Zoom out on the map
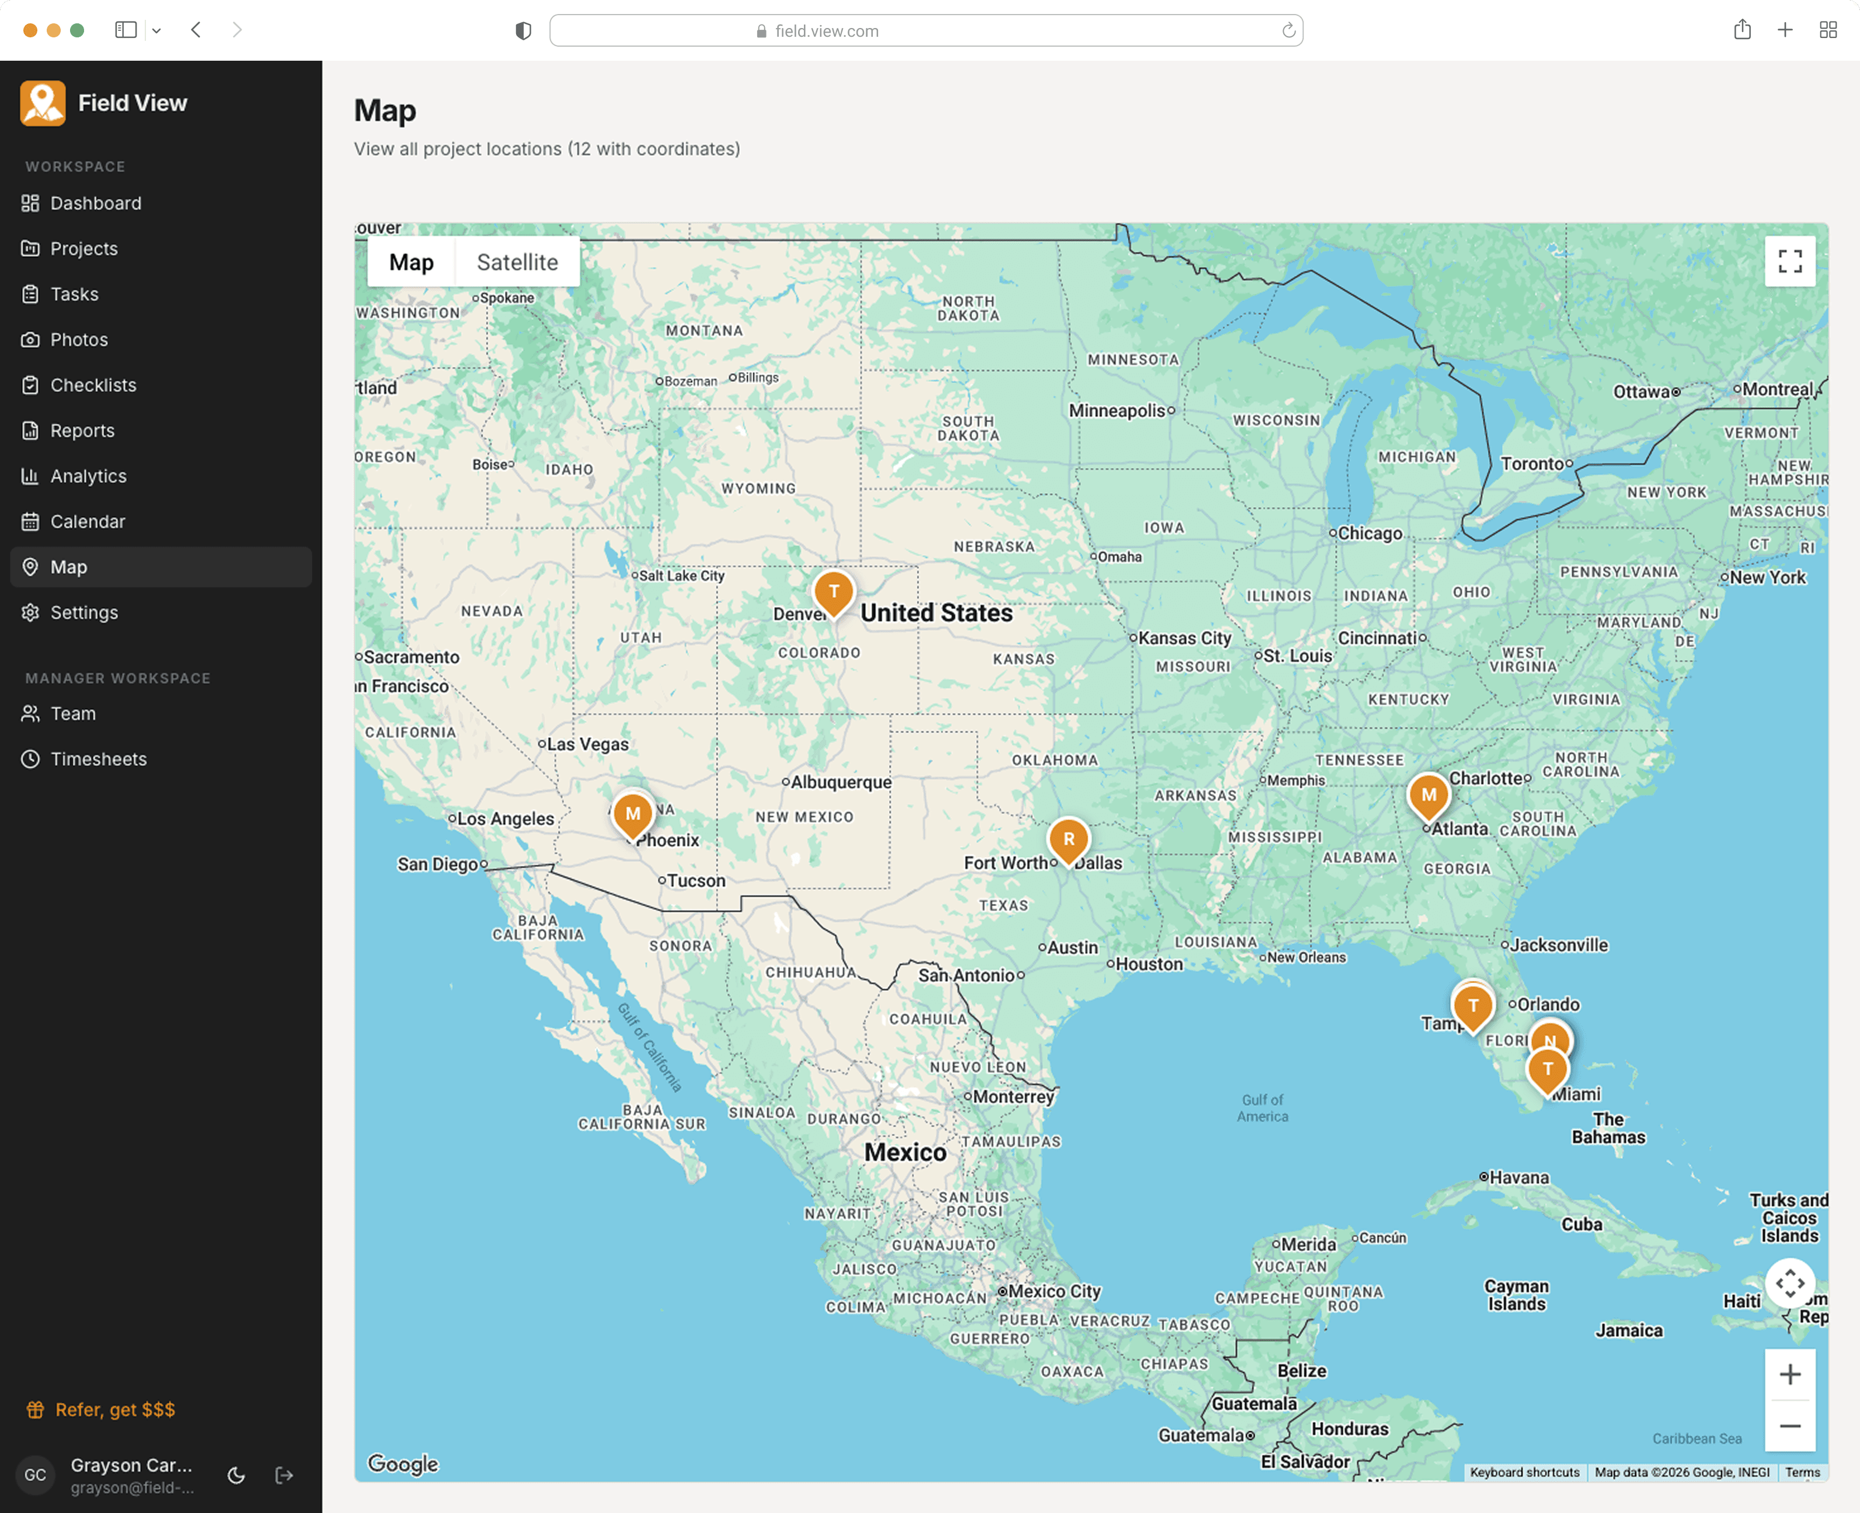Screen dimensions: 1860x1513 click(1791, 1425)
